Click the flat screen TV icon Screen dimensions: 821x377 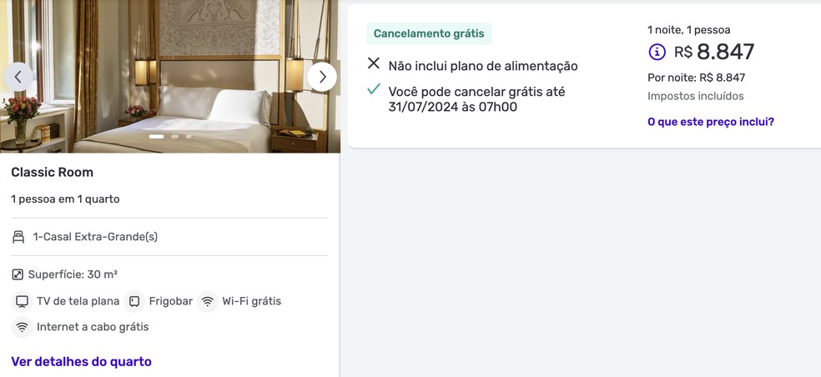coord(22,302)
